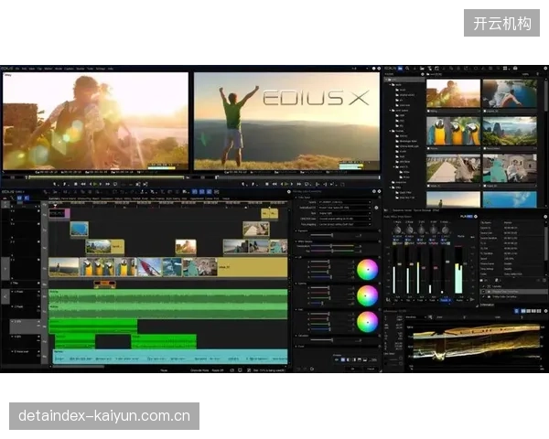Click the timeline horizontal scrollbar
Viewport: 549px width, 439px height.
click(78, 367)
